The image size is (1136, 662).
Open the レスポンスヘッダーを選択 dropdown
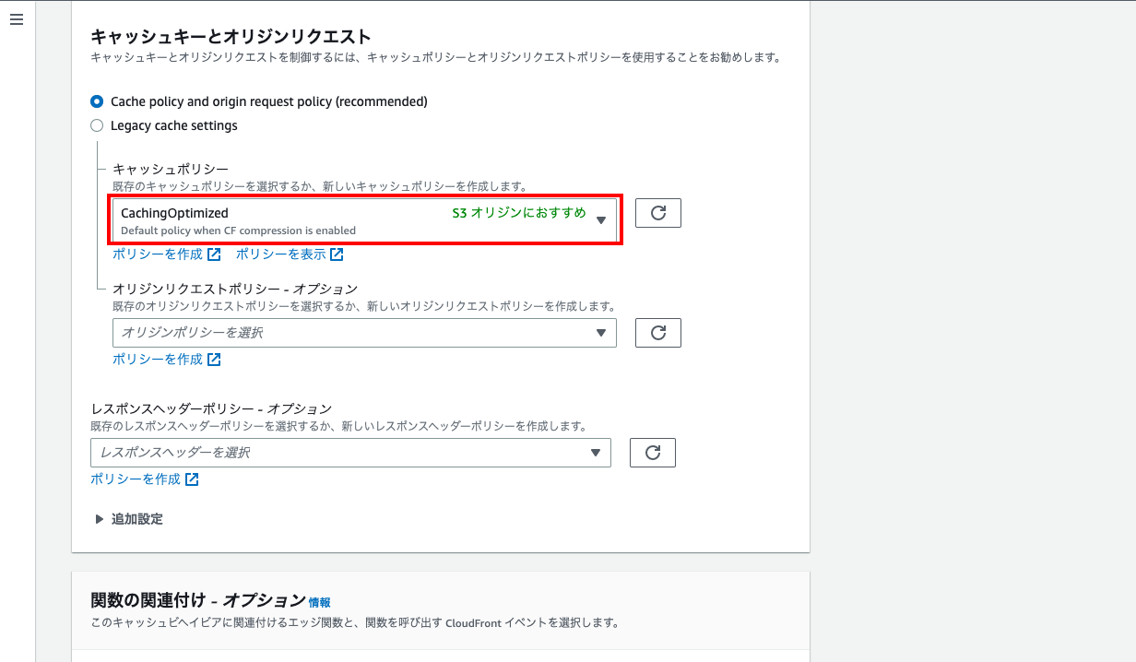point(350,453)
